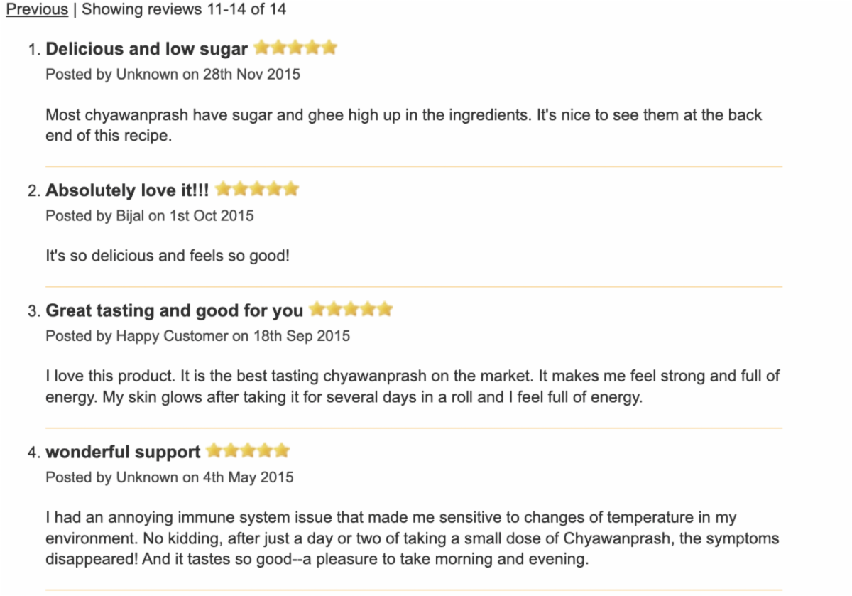The width and height of the screenshot is (852, 596).
Task: Click "Posted by Bijal on 1st Oct 2015"
Action: click(x=149, y=215)
